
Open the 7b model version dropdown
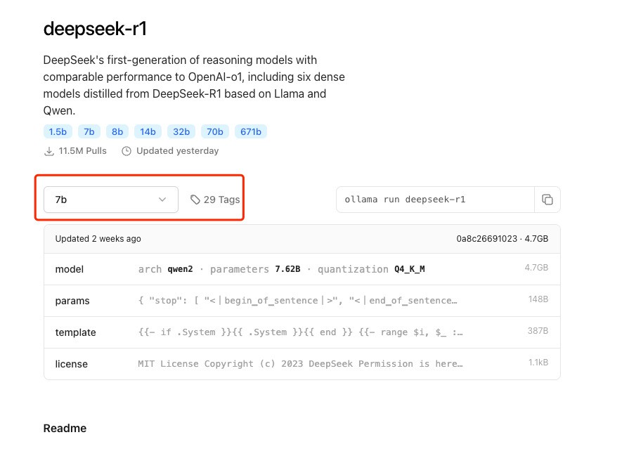110,200
